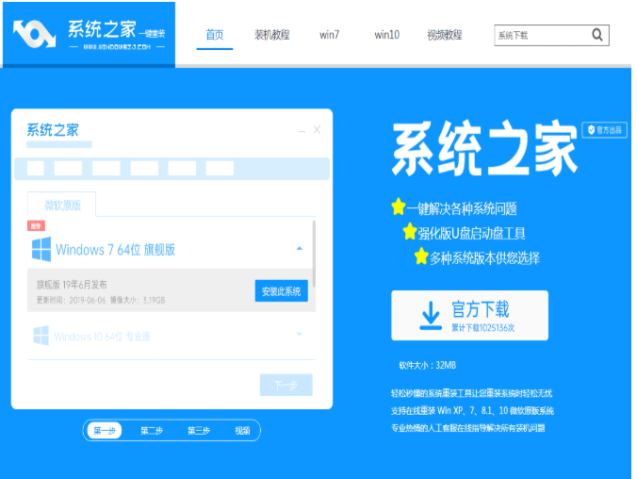The image size is (637, 479).
Task: Click the line 支持在线重装 Win XP、7、8.1、10
Action: click(x=472, y=411)
